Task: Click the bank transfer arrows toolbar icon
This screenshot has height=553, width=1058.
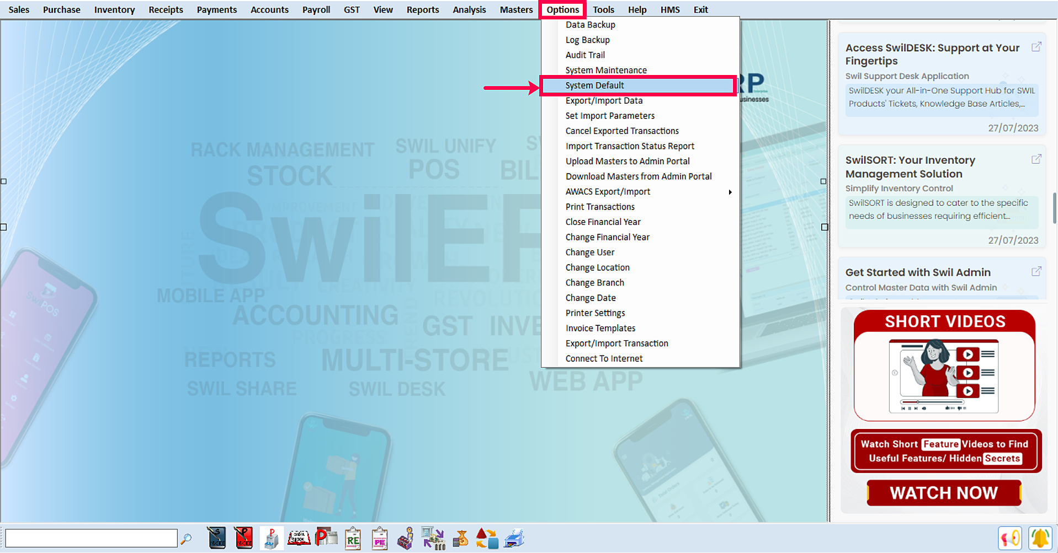Action: click(x=433, y=538)
